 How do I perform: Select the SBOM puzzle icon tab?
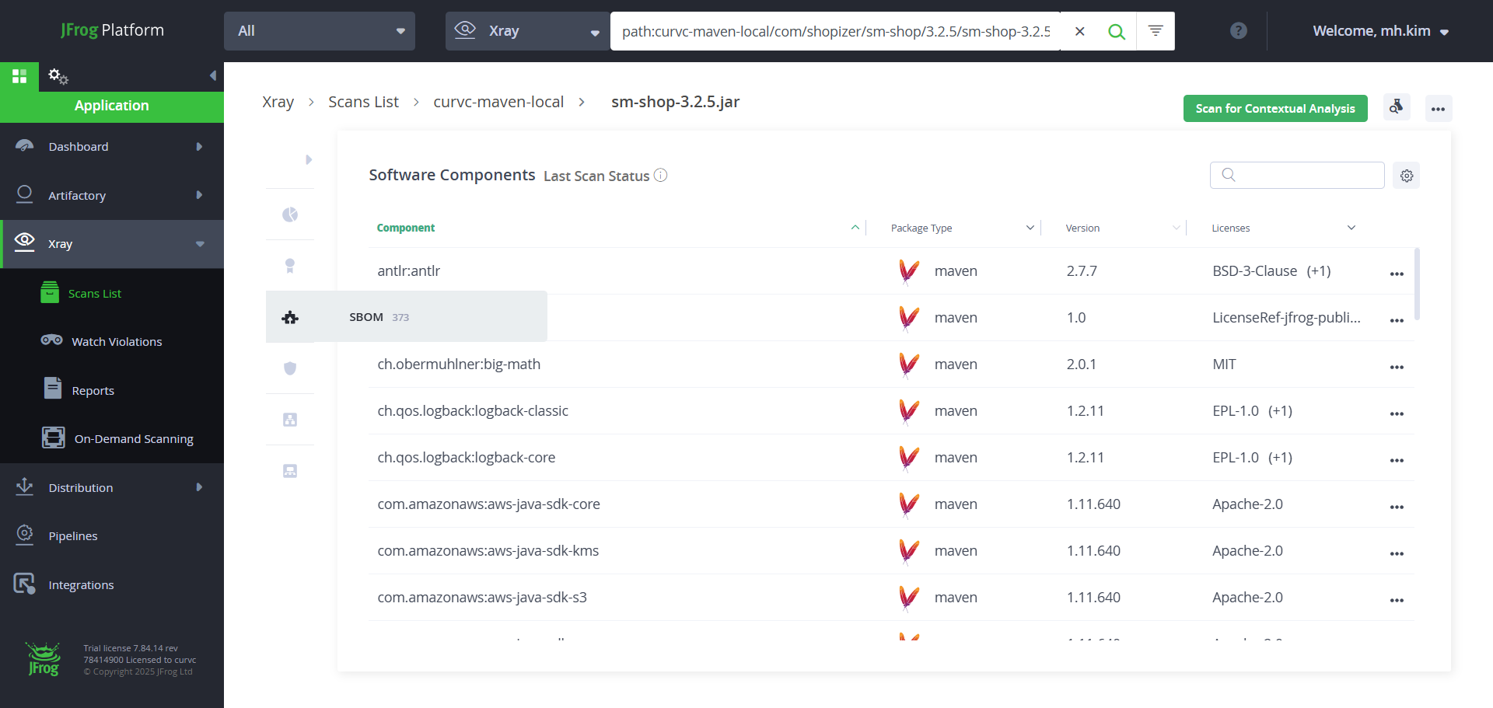(290, 317)
